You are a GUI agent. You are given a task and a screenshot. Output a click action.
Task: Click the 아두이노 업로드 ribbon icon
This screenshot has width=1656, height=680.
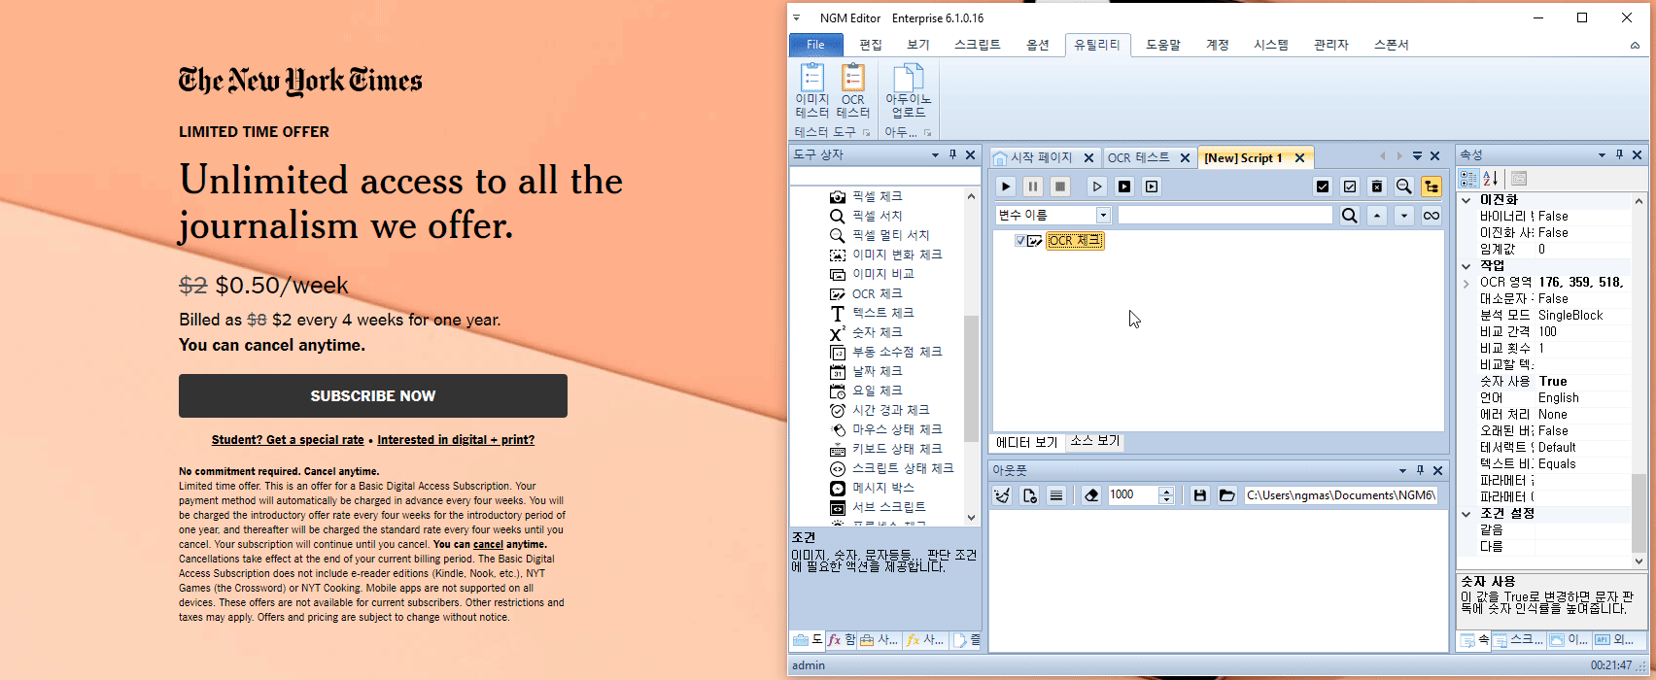click(908, 91)
